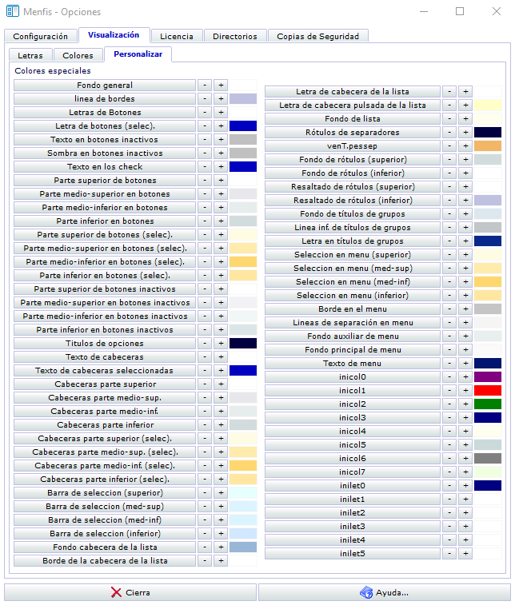515x605 pixels.
Task: Click plus for inilet0
Action: [465, 486]
